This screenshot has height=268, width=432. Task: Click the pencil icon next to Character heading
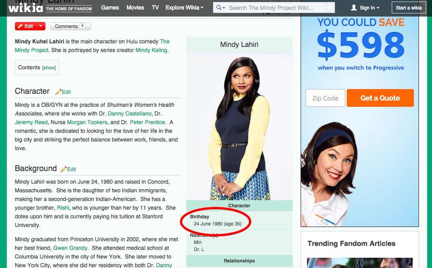coord(58,92)
